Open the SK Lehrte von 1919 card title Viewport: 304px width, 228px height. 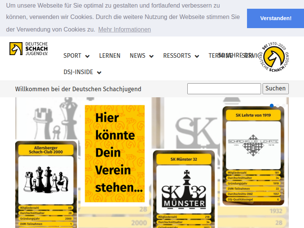(253, 115)
